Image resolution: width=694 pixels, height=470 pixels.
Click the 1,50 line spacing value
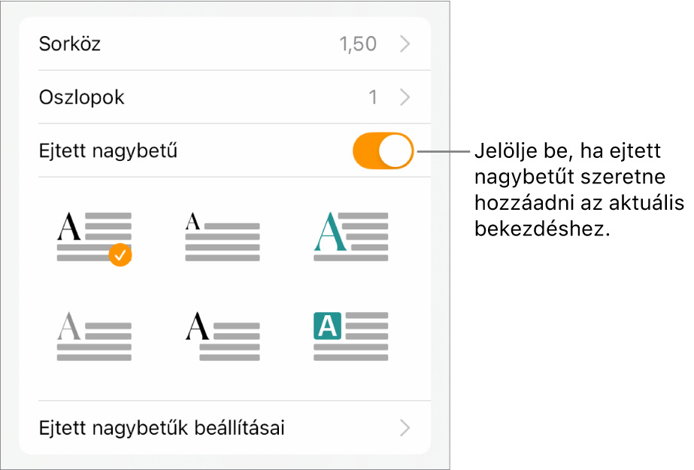(x=358, y=44)
